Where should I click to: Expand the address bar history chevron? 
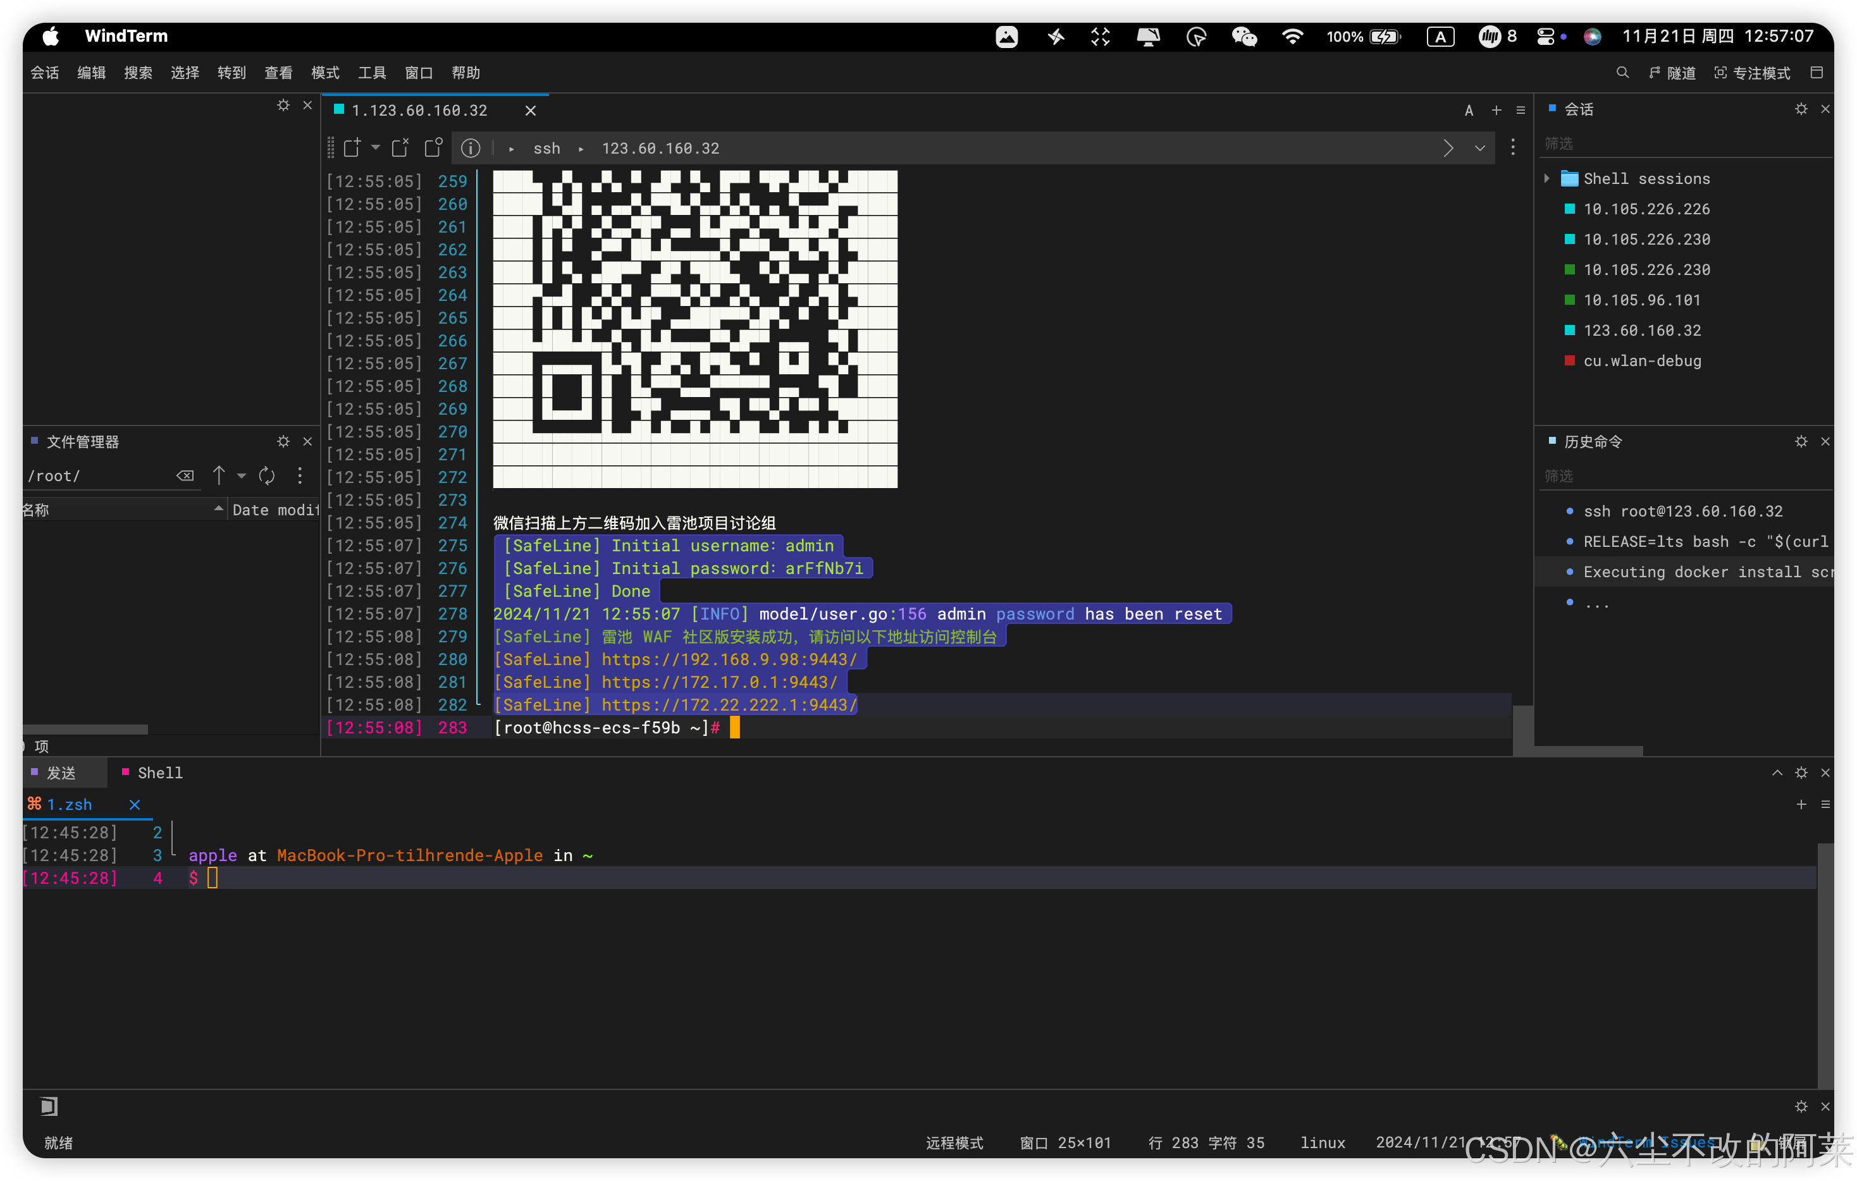point(1479,148)
